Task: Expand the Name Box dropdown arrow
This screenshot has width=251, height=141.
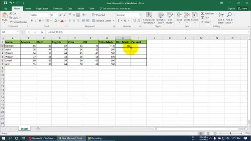Action: coord(18,32)
